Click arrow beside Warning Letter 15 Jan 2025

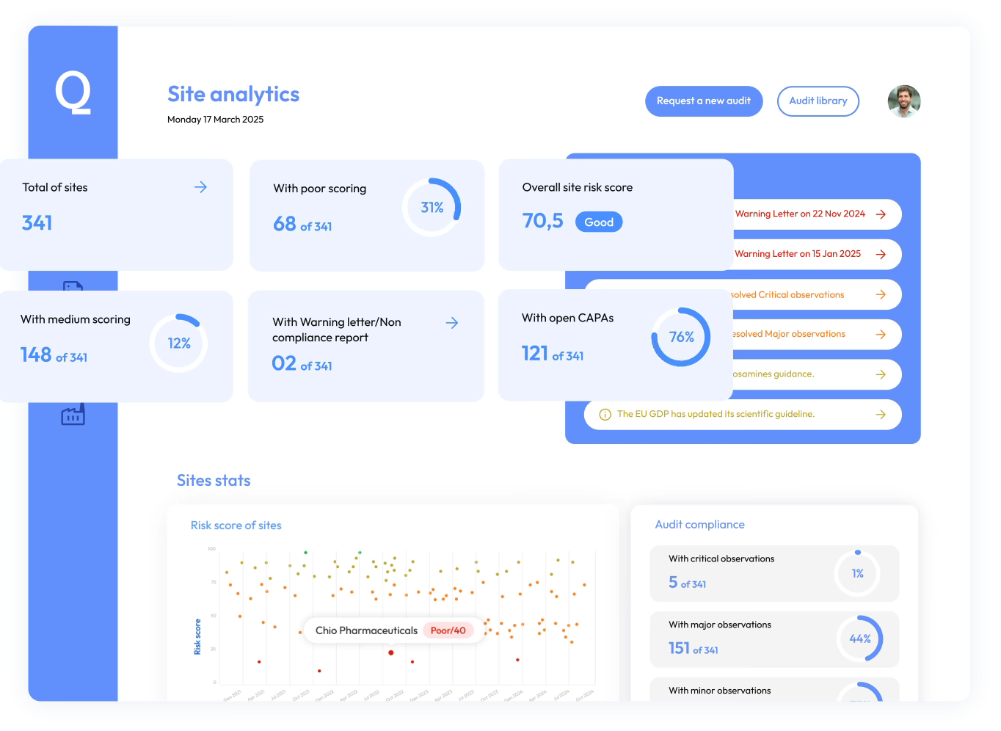(x=881, y=254)
